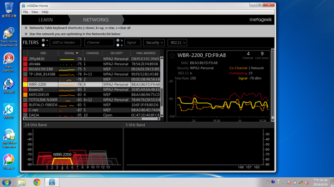334x187 pixels.
Task: Launch Google Chrome from the taskbar
Action: [37, 182]
